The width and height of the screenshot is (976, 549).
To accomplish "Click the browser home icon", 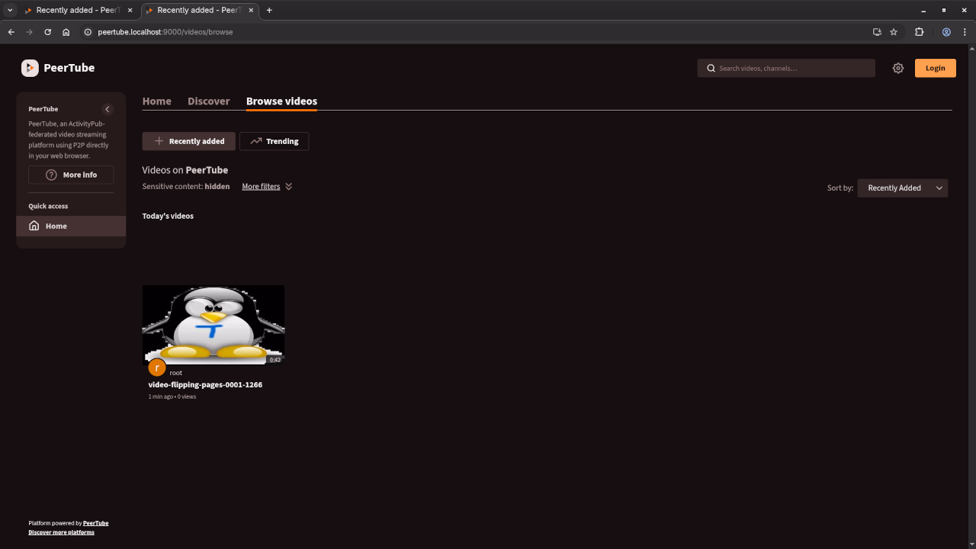I will [x=66, y=32].
